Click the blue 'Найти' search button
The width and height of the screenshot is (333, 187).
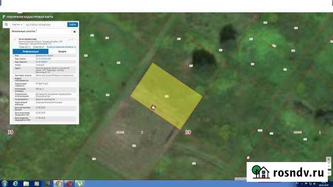coord(73,24)
